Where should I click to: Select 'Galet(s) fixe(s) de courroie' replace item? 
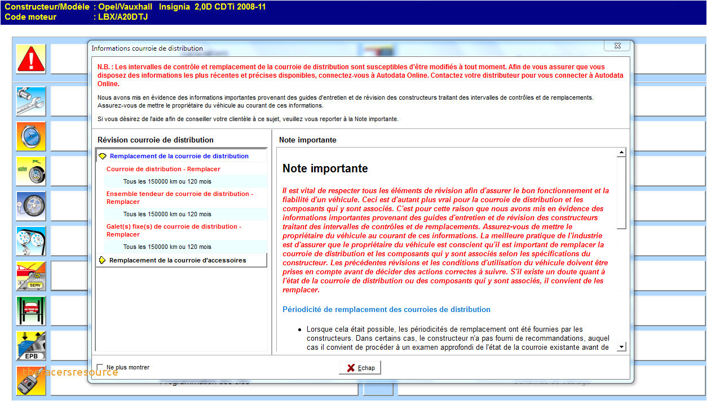coord(174,230)
